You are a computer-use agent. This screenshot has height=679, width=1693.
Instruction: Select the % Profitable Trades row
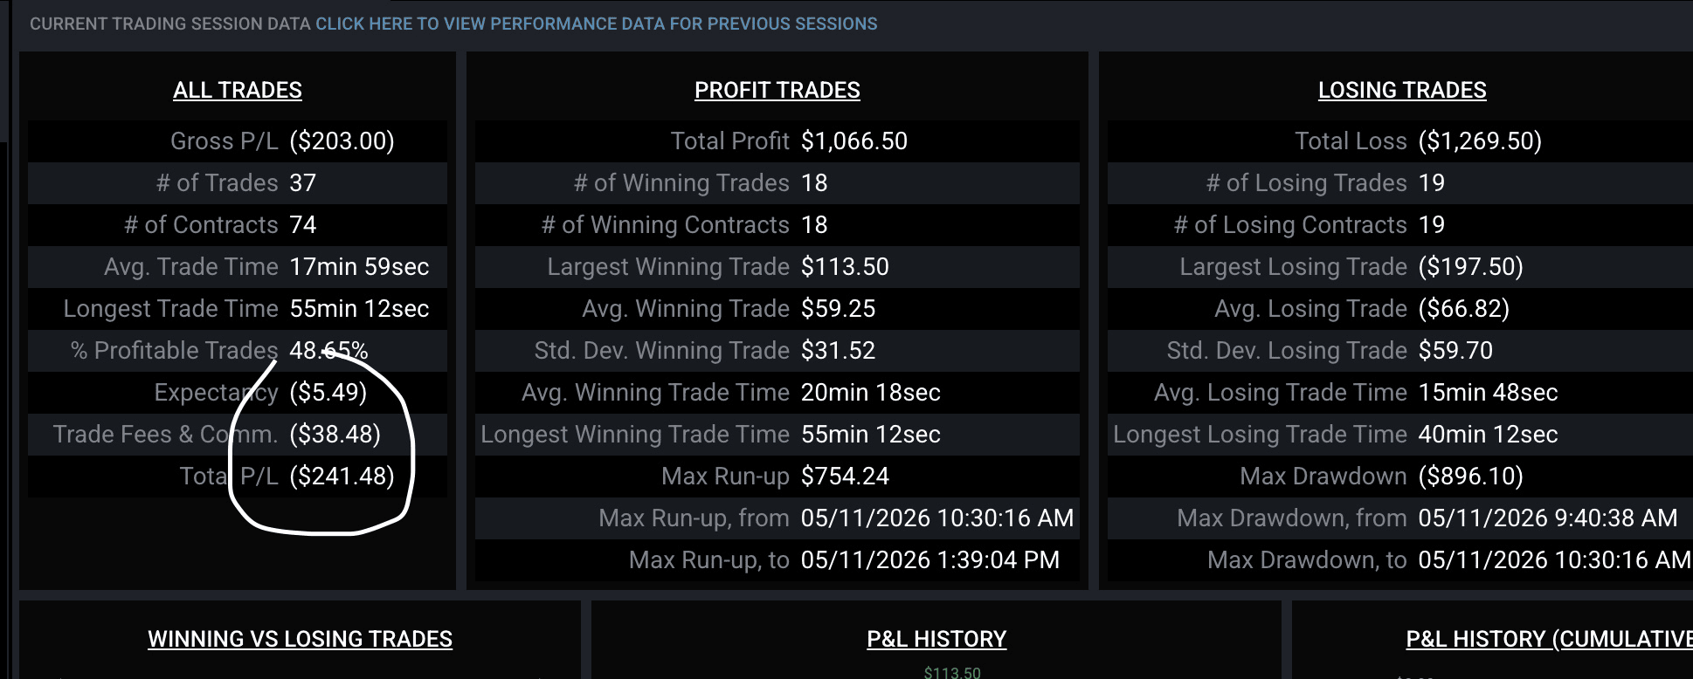pyautogui.click(x=238, y=350)
